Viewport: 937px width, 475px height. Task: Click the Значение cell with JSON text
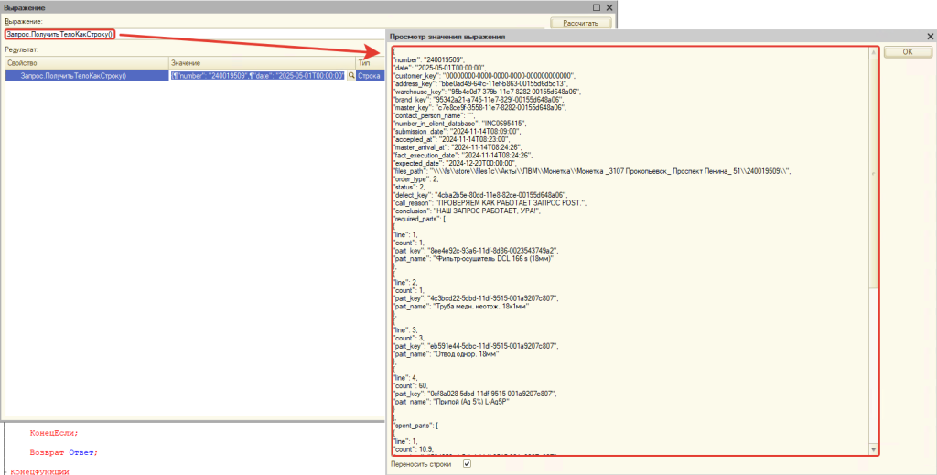(x=256, y=76)
